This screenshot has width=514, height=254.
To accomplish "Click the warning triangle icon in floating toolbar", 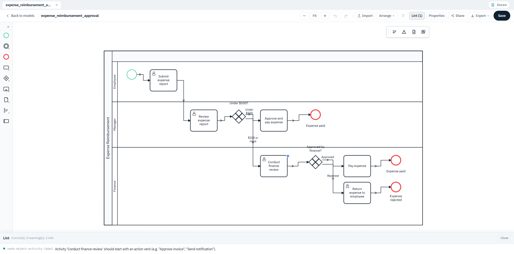I will tap(404, 32).
